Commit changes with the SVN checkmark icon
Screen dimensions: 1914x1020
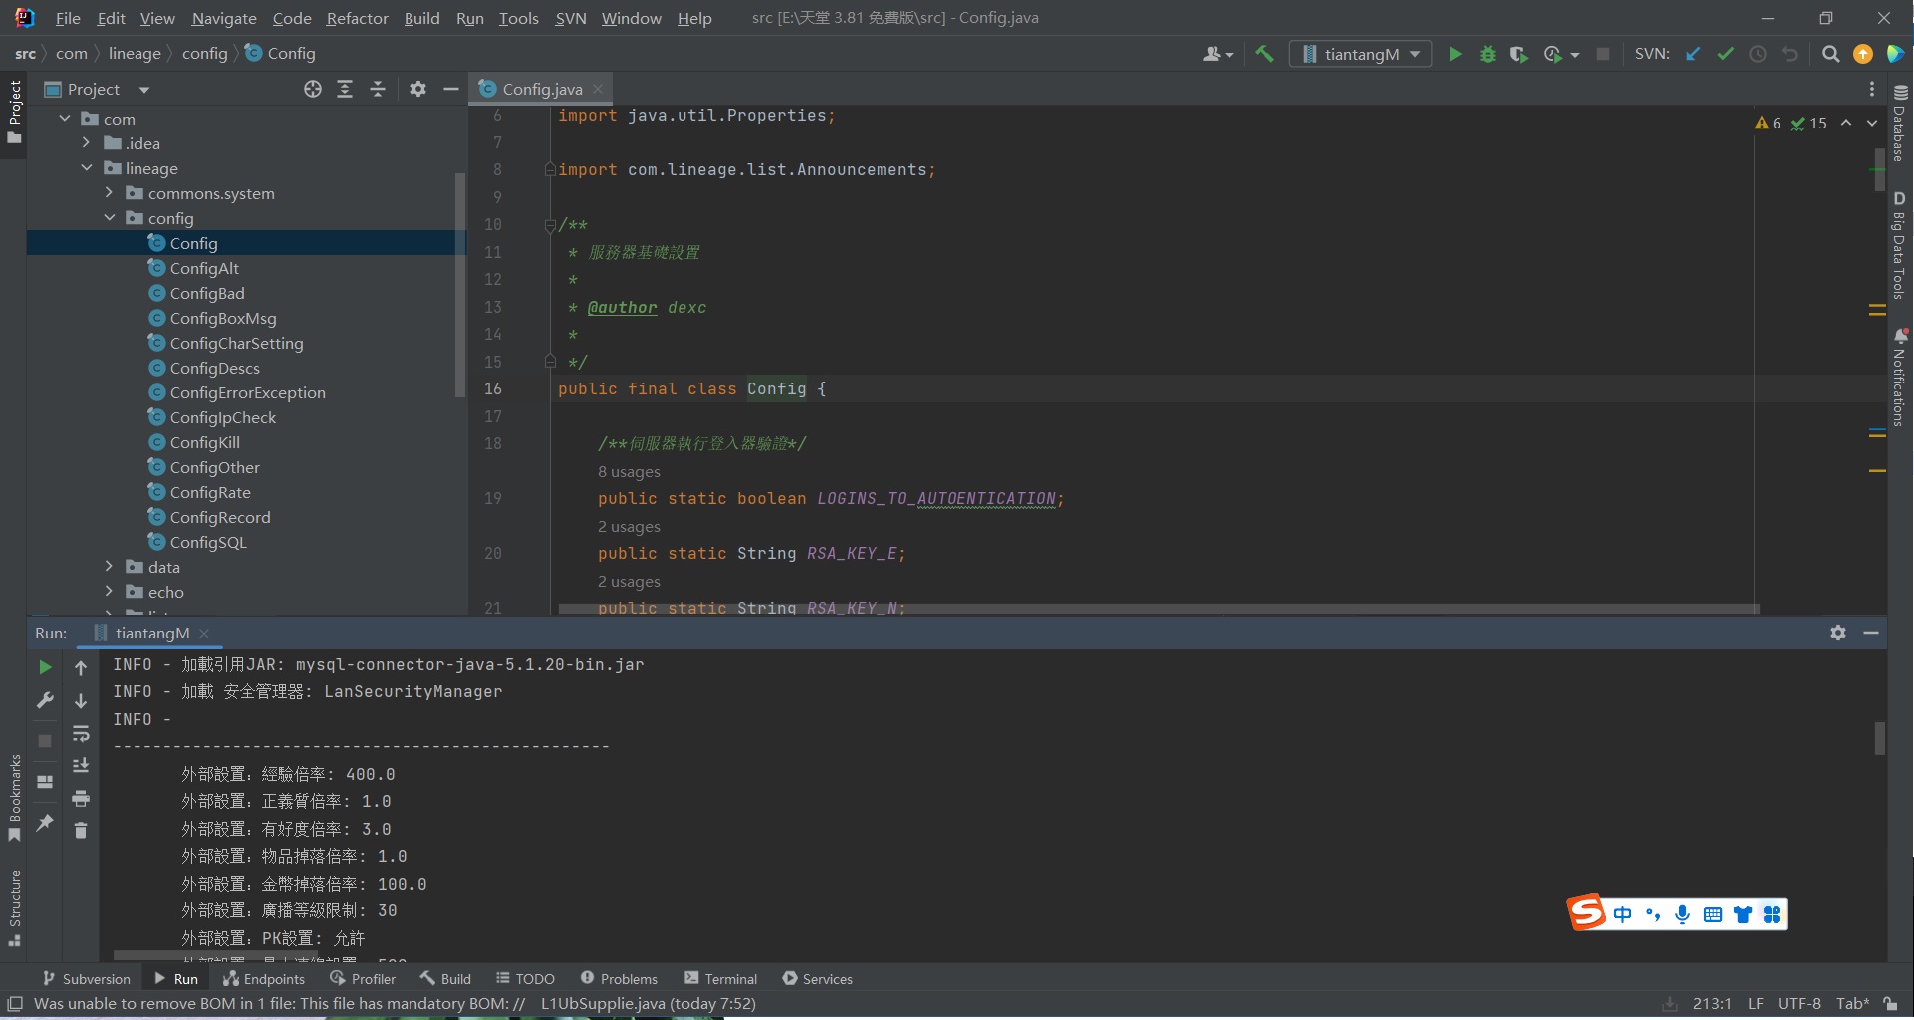pos(1725,54)
